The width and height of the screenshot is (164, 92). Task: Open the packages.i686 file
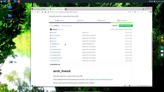(x=56, y=55)
